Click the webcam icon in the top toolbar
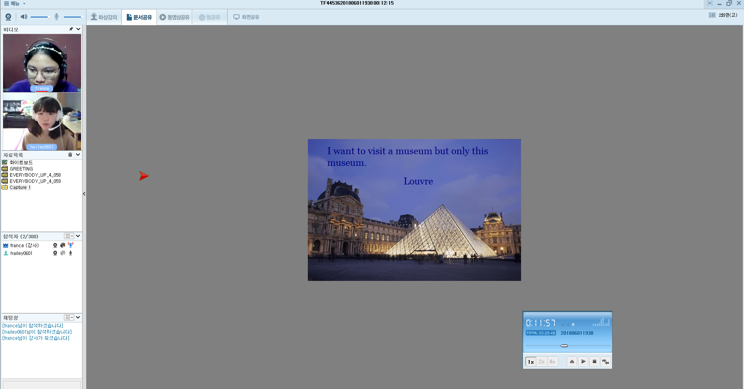 point(8,17)
